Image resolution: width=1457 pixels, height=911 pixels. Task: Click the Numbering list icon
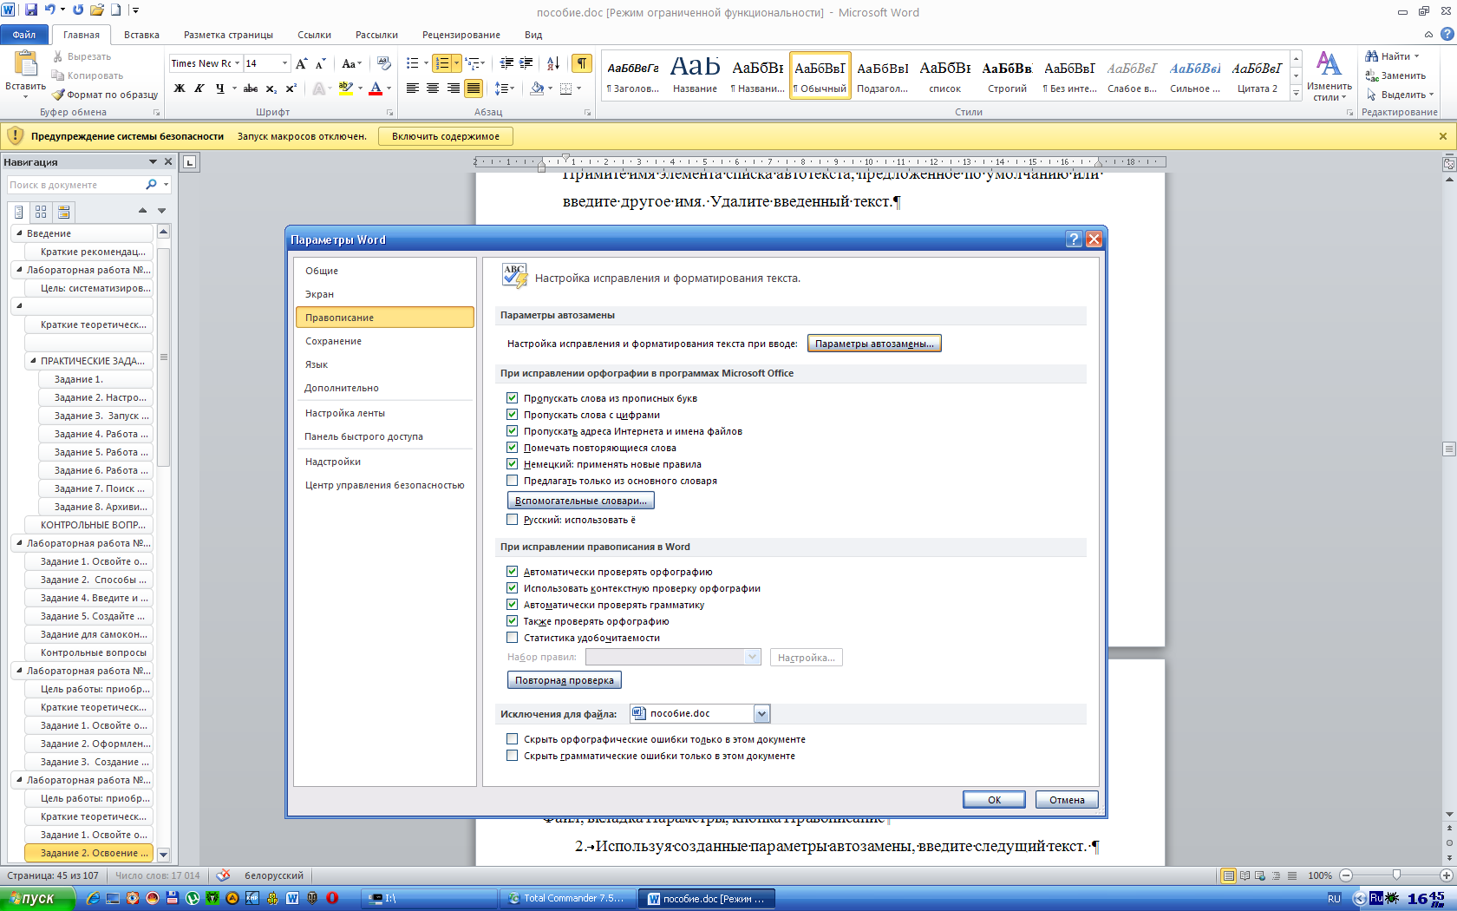442,63
